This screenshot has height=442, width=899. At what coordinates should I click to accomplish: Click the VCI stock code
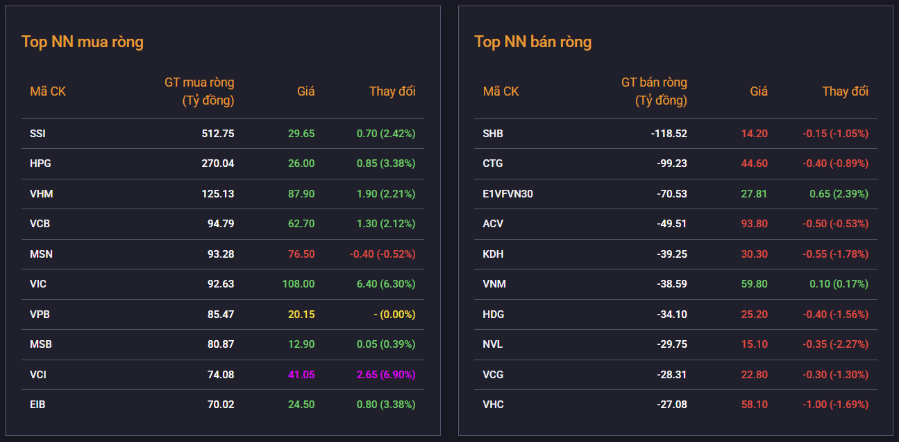(x=39, y=375)
